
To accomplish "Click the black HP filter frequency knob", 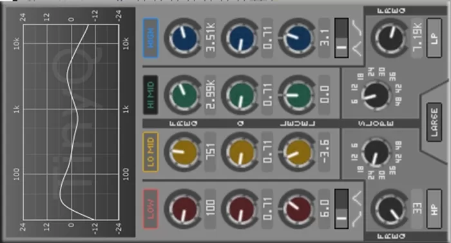I will click(390, 209).
